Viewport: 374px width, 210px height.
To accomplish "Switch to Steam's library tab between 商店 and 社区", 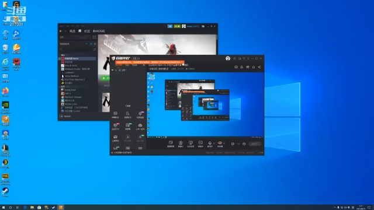I will 80,31.
